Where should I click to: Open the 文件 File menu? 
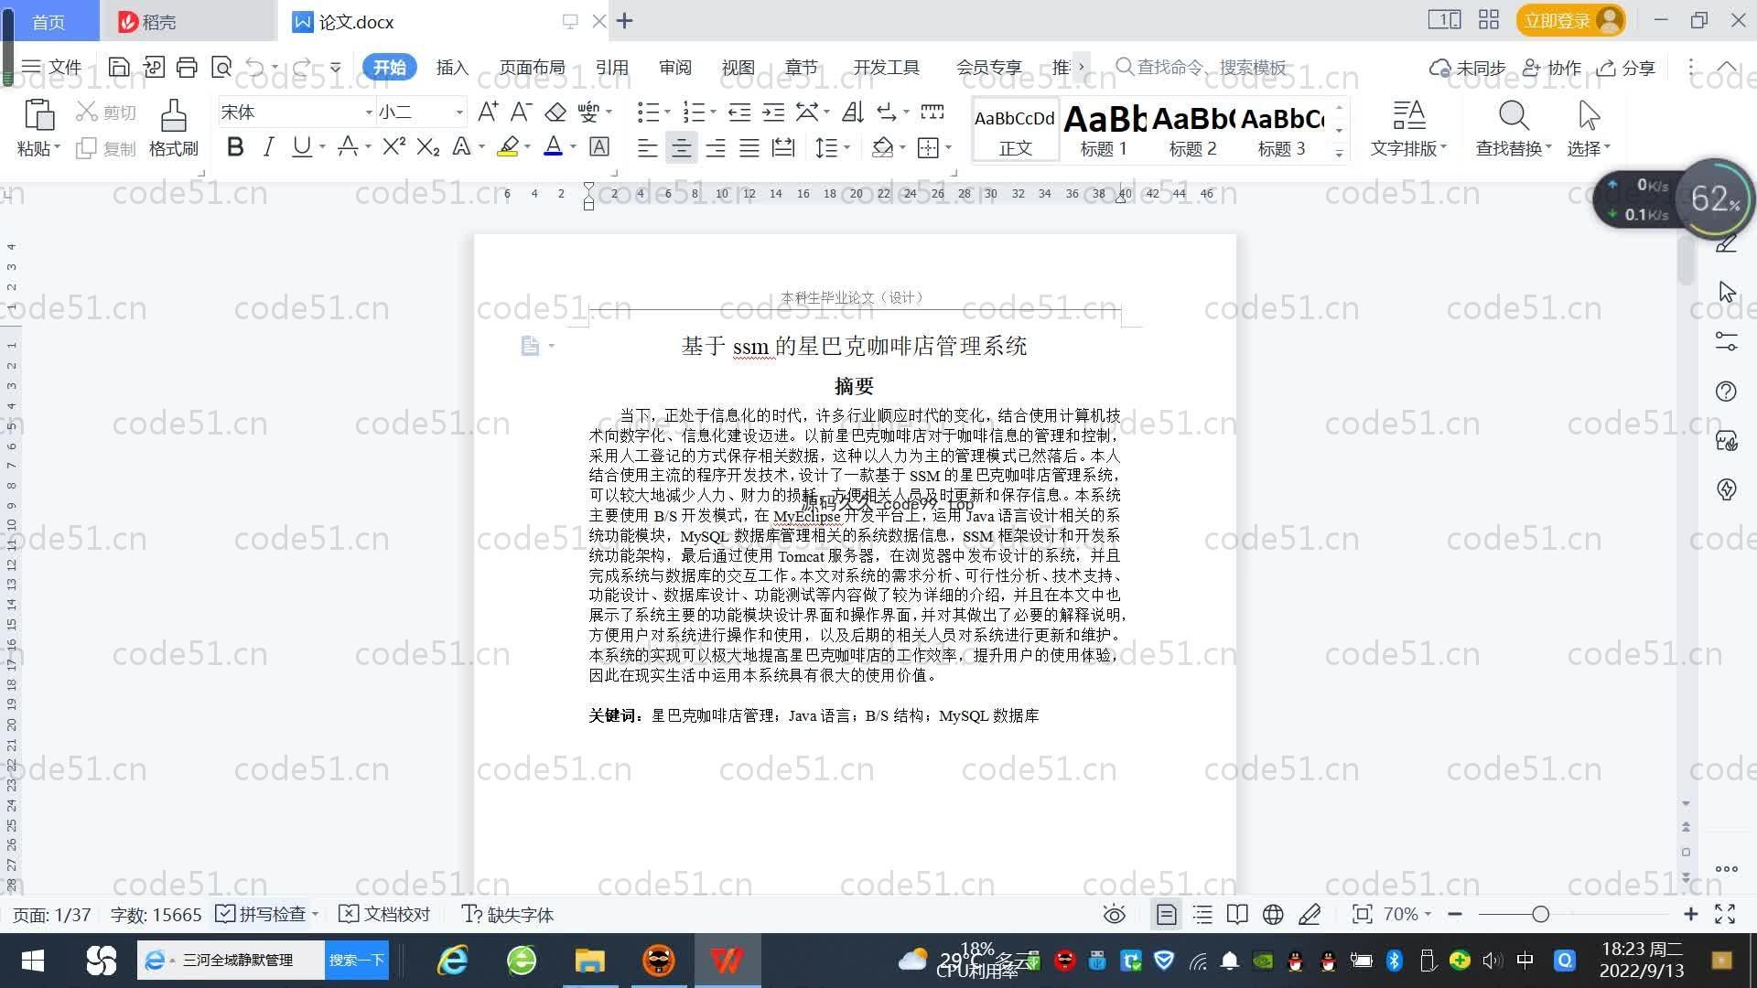coord(52,67)
